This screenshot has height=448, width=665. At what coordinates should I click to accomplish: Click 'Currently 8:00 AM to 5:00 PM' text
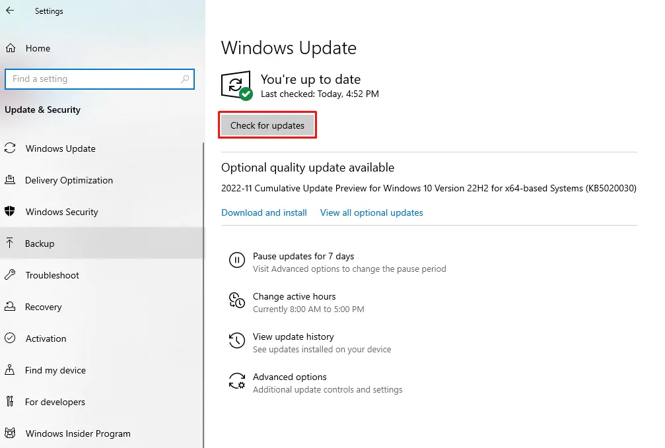[x=308, y=309]
